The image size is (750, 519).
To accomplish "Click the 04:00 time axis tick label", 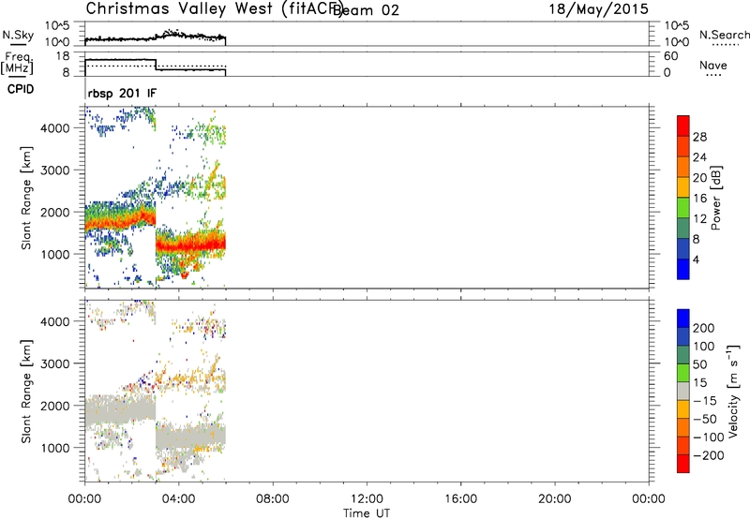I will click(x=178, y=499).
